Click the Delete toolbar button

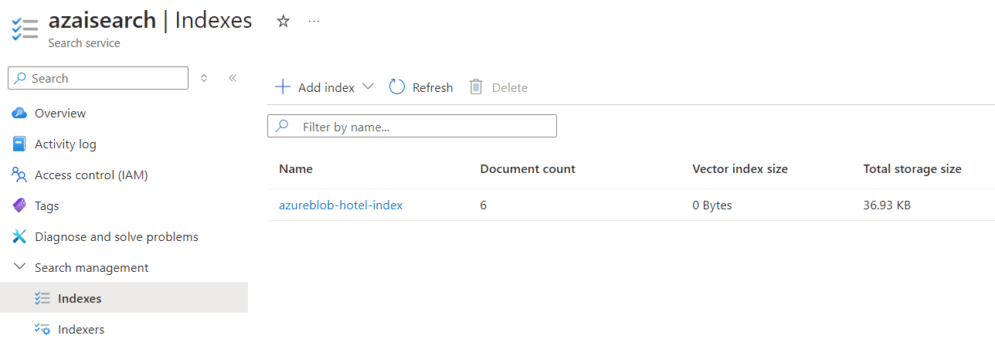(x=499, y=87)
